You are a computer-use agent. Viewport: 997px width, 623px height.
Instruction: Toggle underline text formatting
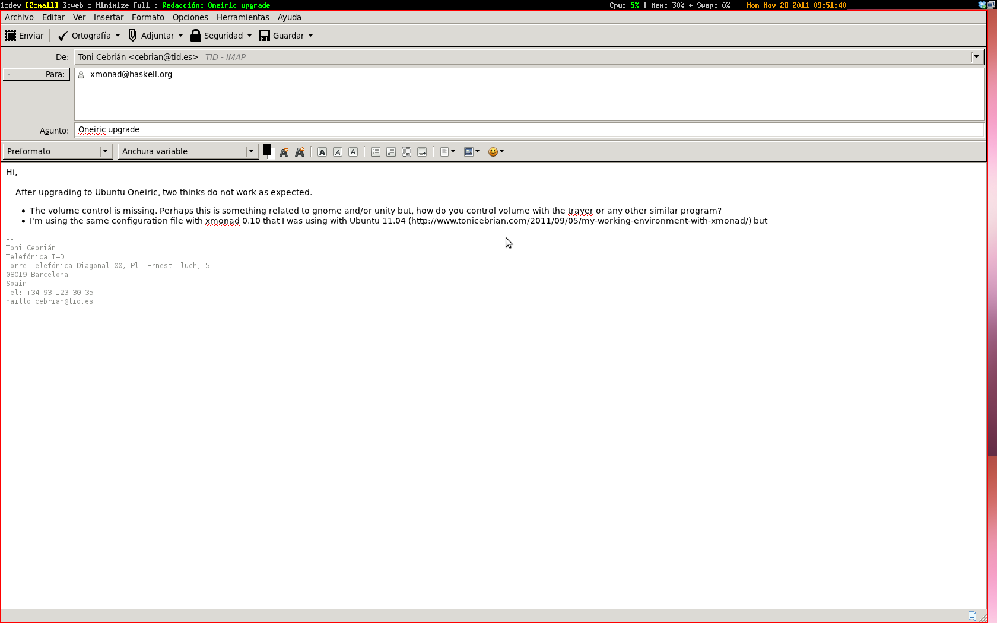click(x=353, y=152)
